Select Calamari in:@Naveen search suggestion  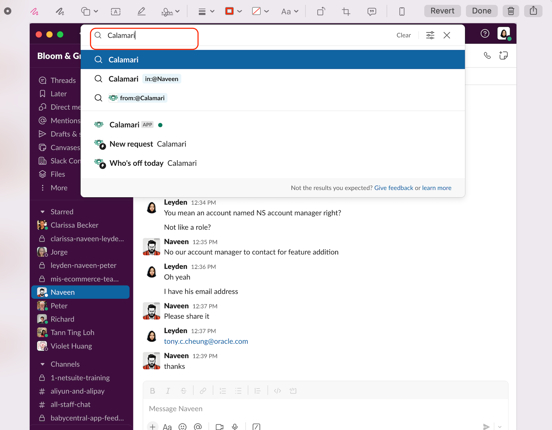pos(273,79)
